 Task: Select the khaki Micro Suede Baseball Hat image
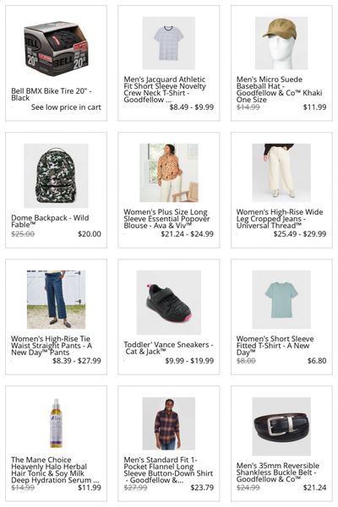(281, 43)
